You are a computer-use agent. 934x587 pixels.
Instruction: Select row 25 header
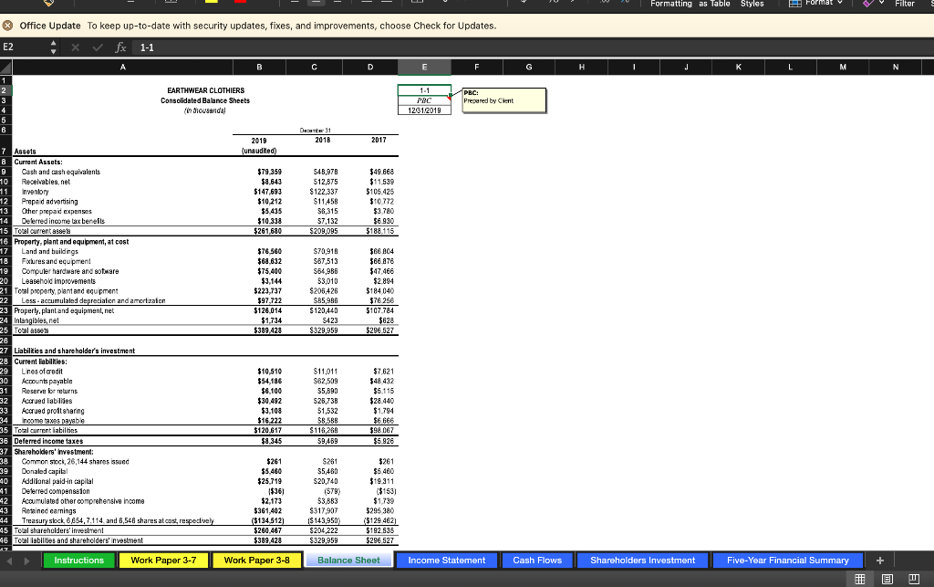(5, 330)
